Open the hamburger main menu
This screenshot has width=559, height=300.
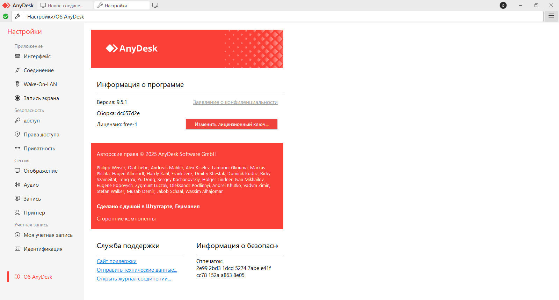pos(551,16)
